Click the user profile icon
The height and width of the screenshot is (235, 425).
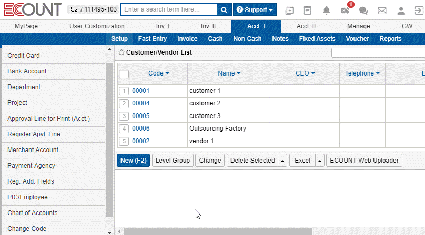click(x=401, y=10)
